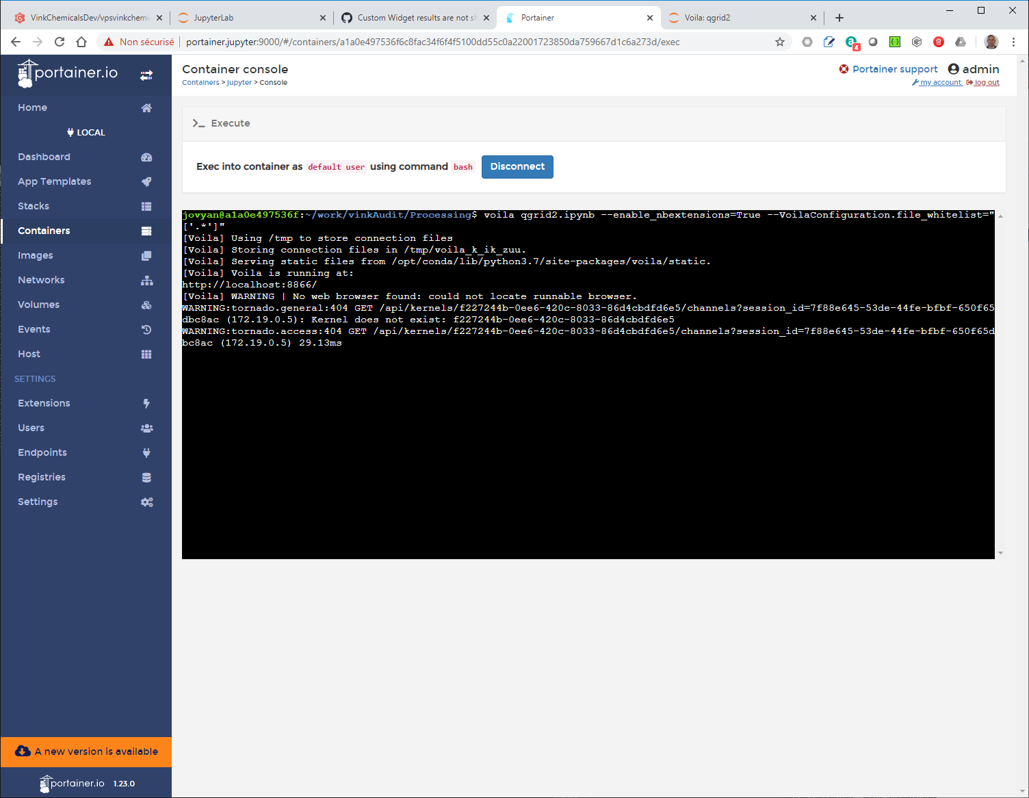This screenshot has width=1029, height=798.
Task: Click the browser profile avatar
Action: click(x=991, y=42)
